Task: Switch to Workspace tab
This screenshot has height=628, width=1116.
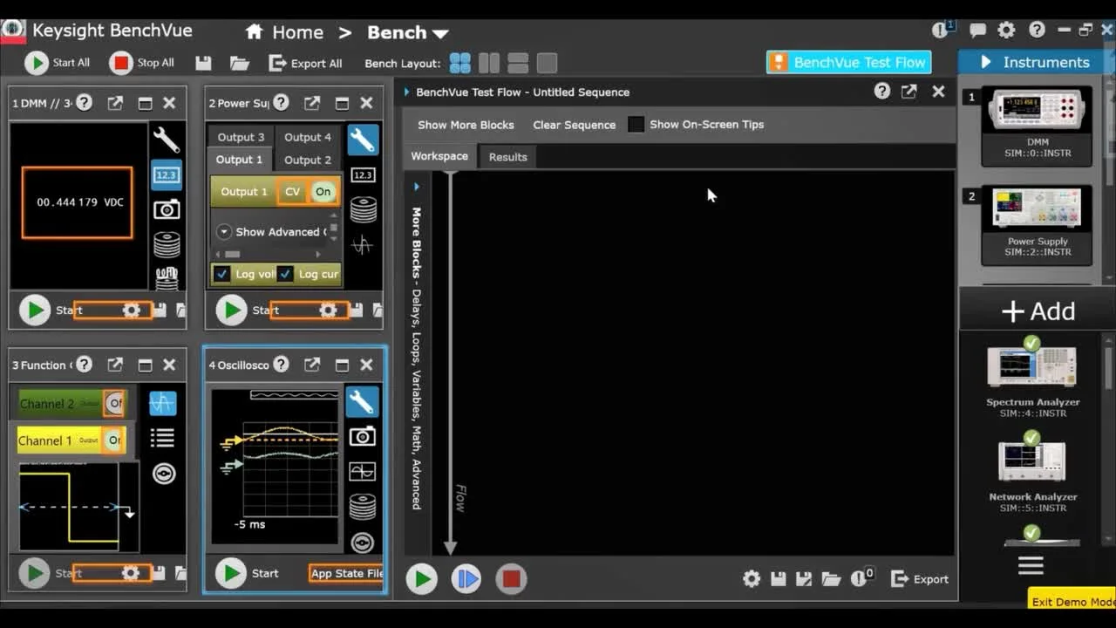Action: [439, 156]
